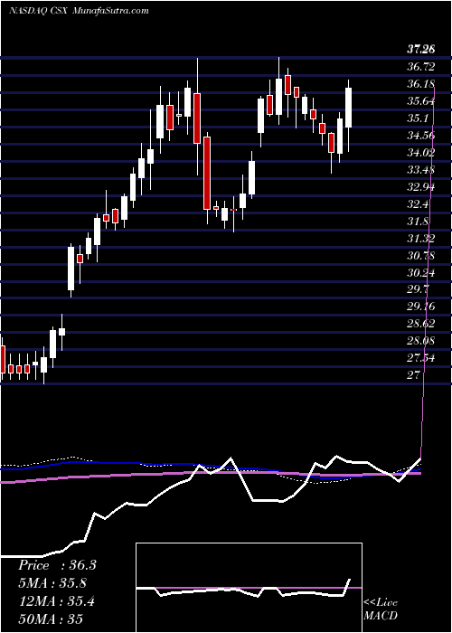Click the 34.02 price axis label

click(x=420, y=153)
